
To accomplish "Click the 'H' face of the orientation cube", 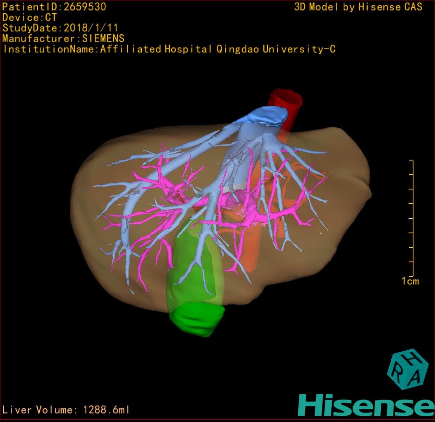I will (x=411, y=358).
